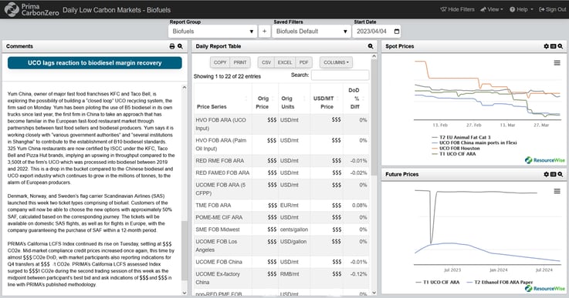Viewport: 569px width, 298px height.
Task: Click the table Search field
Action: 340,75
